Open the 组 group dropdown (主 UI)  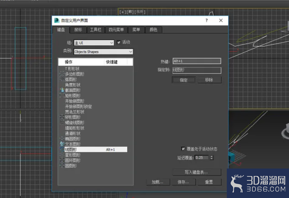94,43
